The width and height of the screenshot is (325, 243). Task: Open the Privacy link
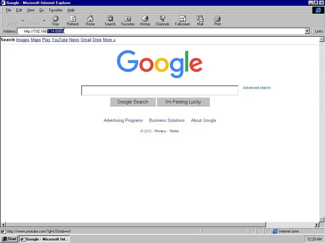tap(160, 131)
